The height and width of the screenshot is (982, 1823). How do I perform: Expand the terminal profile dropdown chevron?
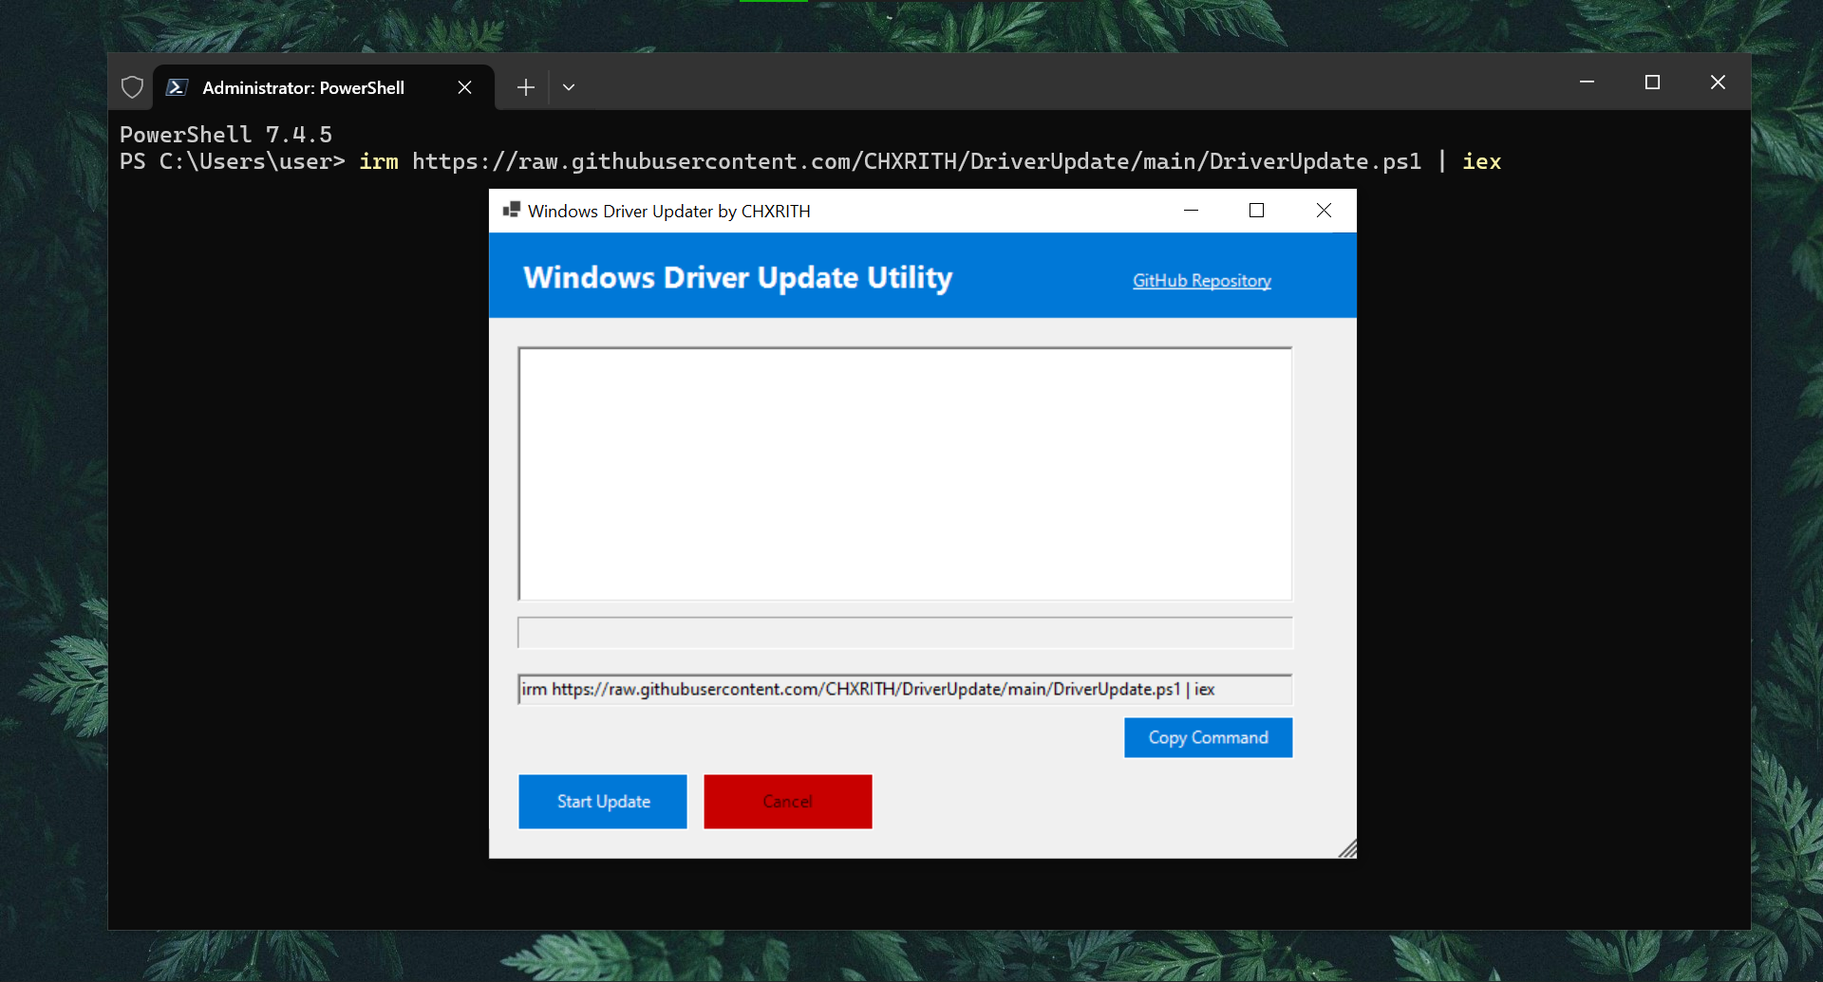(569, 87)
